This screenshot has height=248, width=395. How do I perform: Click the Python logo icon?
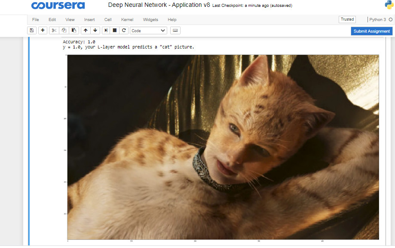(x=389, y=5)
